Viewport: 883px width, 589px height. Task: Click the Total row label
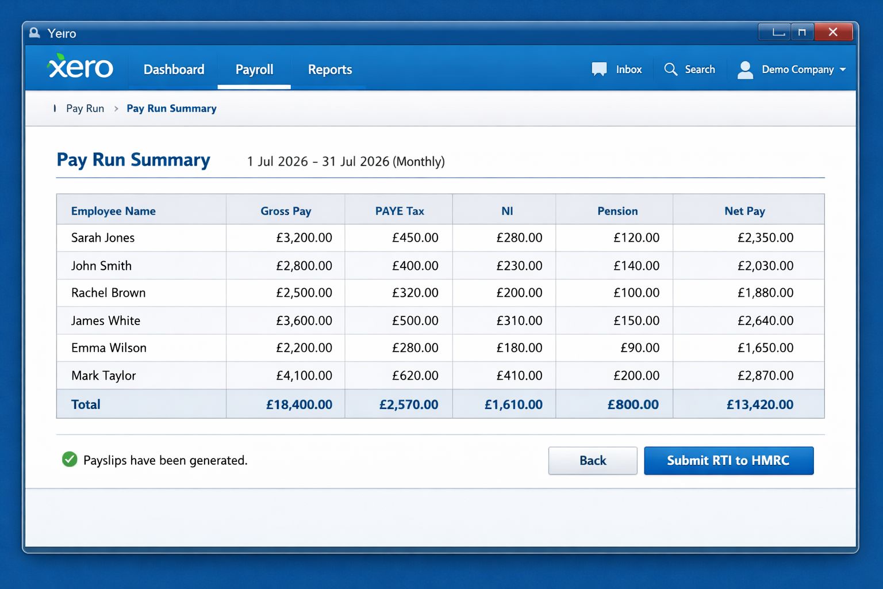click(x=86, y=404)
